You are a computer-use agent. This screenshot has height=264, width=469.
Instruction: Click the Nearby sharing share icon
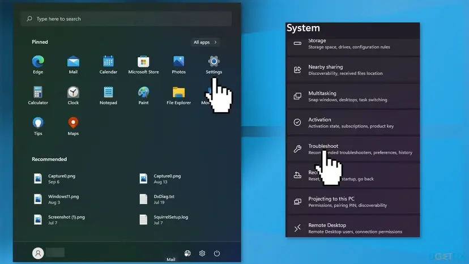(297, 70)
